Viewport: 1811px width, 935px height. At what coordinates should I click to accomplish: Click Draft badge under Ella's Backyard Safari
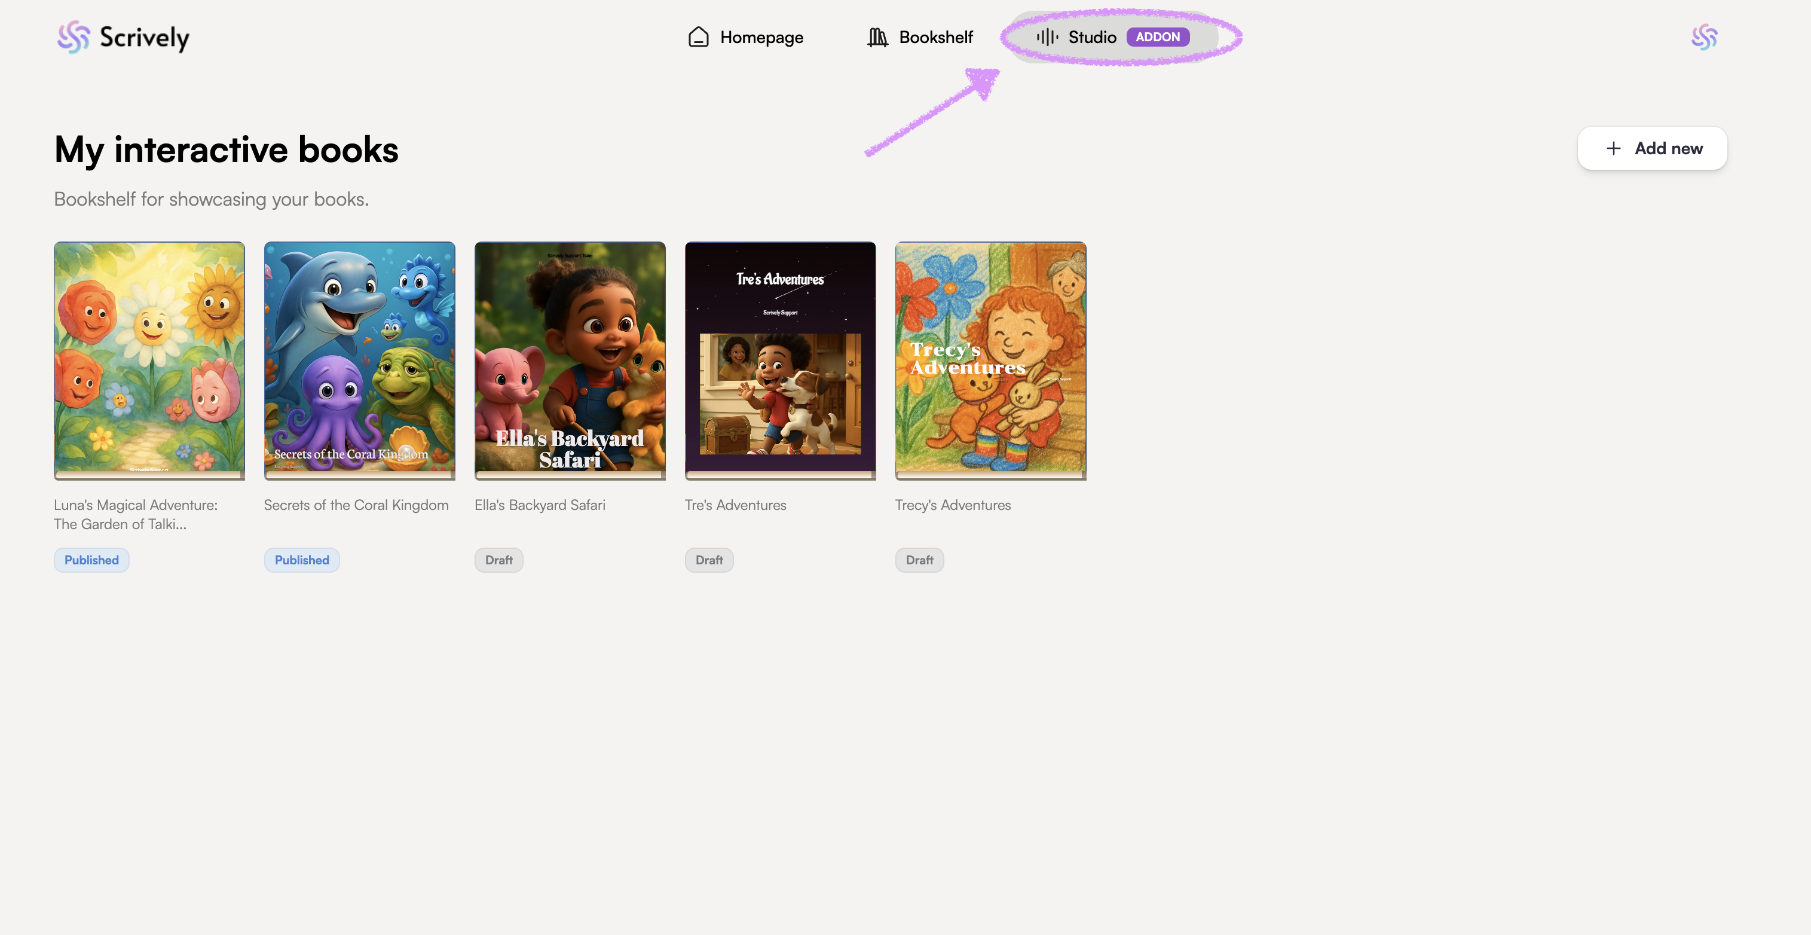point(498,560)
